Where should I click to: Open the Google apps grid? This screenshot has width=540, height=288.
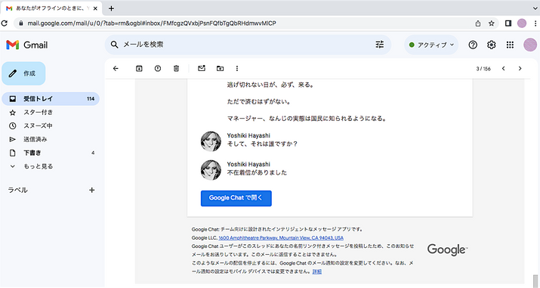point(510,45)
